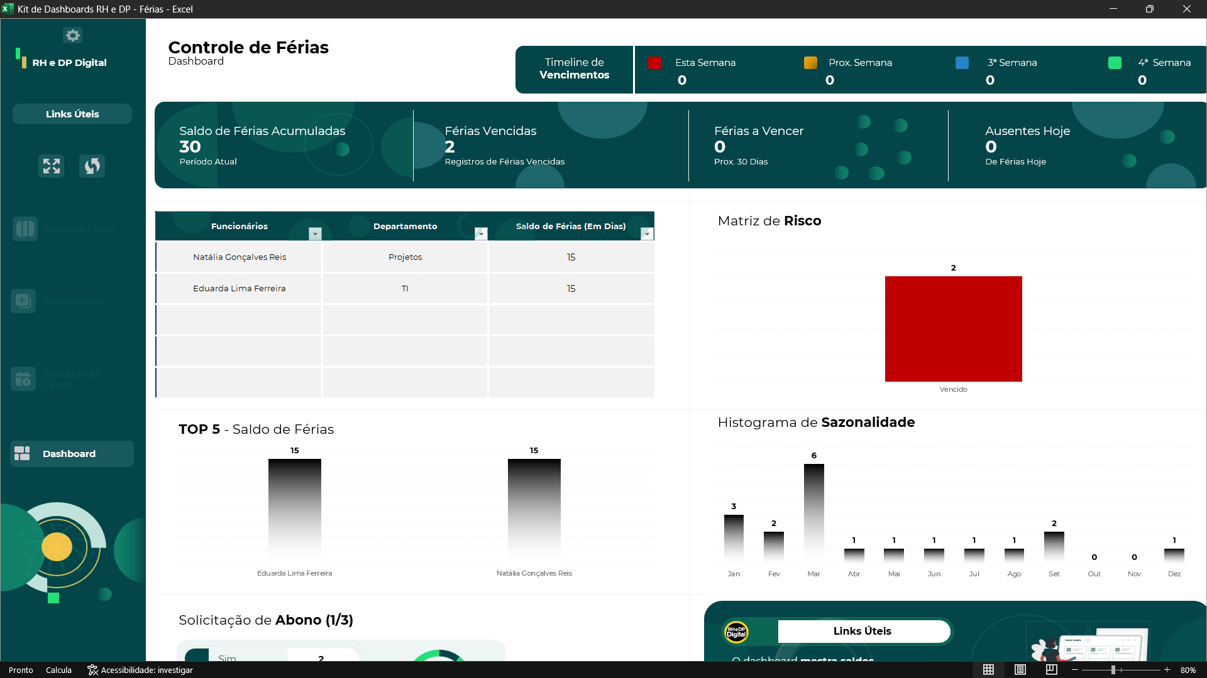Click the Calcula status bar entry
The height and width of the screenshot is (678, 1207).
tap(58, 670)
